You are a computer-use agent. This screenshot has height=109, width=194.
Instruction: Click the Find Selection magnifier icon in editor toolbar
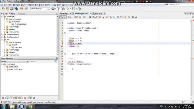(90, 17)
